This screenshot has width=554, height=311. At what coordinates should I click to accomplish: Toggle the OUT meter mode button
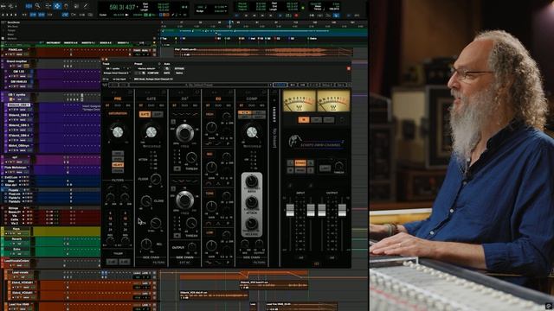pyautogui.click(x=329, y=120)
